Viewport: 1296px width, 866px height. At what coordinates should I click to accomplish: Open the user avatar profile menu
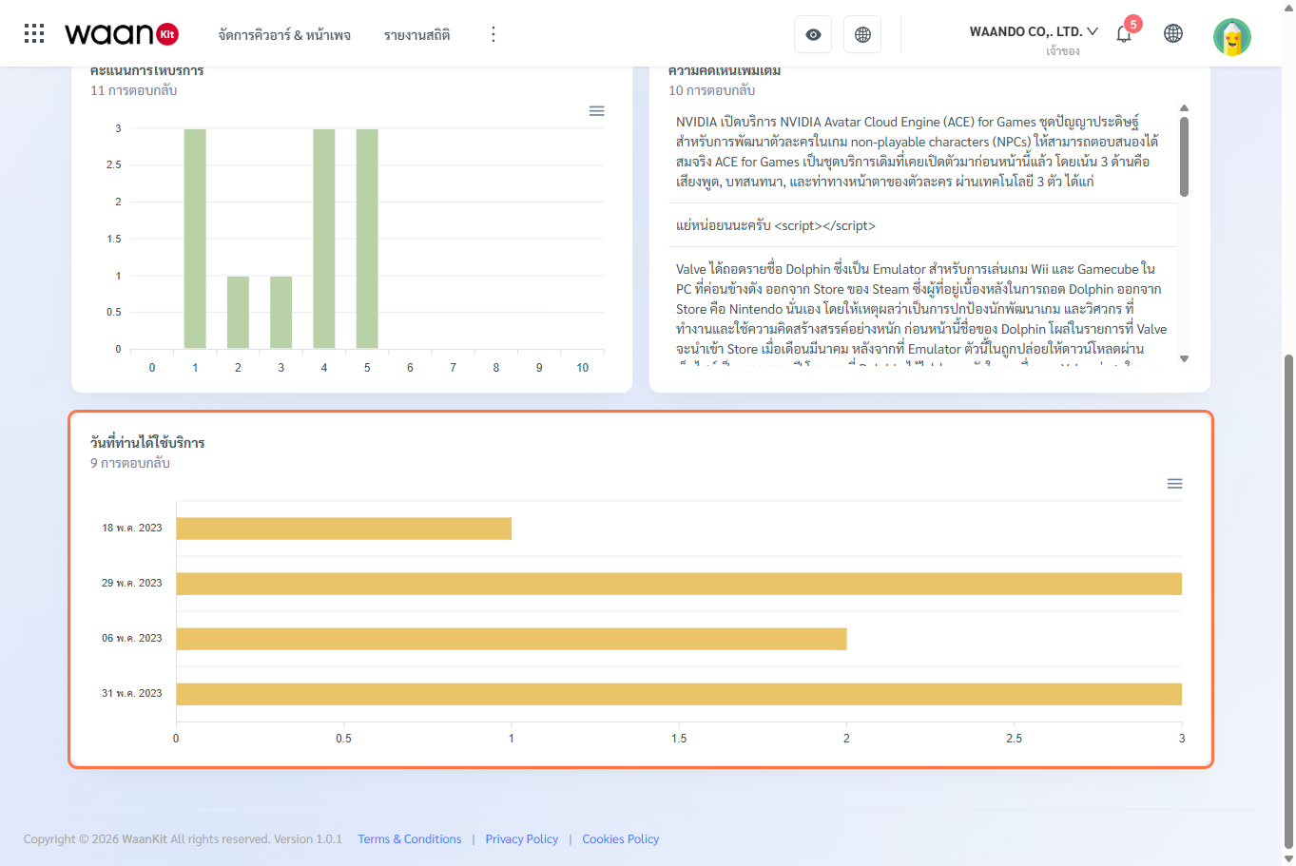1232,36
